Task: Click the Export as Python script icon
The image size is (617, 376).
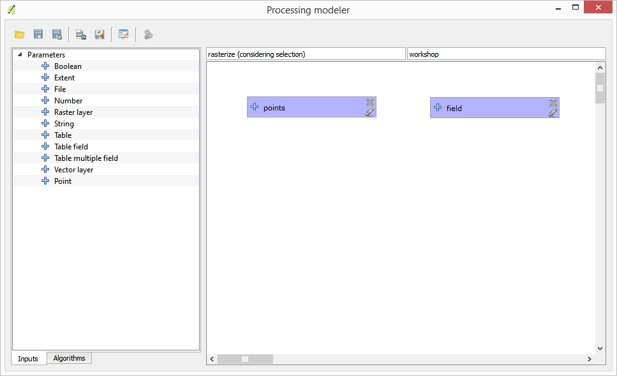Action: point(100,34)
